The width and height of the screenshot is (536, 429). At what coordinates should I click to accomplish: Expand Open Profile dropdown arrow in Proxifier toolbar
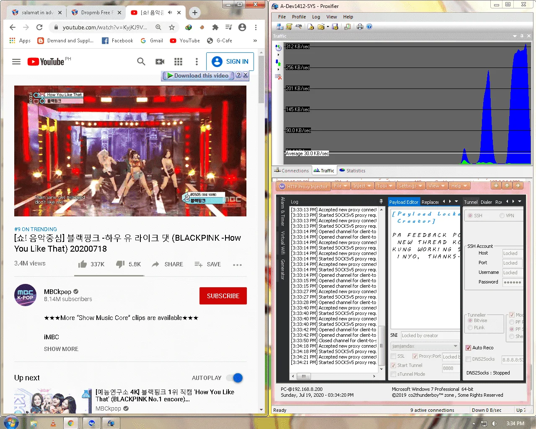(328, 26)
